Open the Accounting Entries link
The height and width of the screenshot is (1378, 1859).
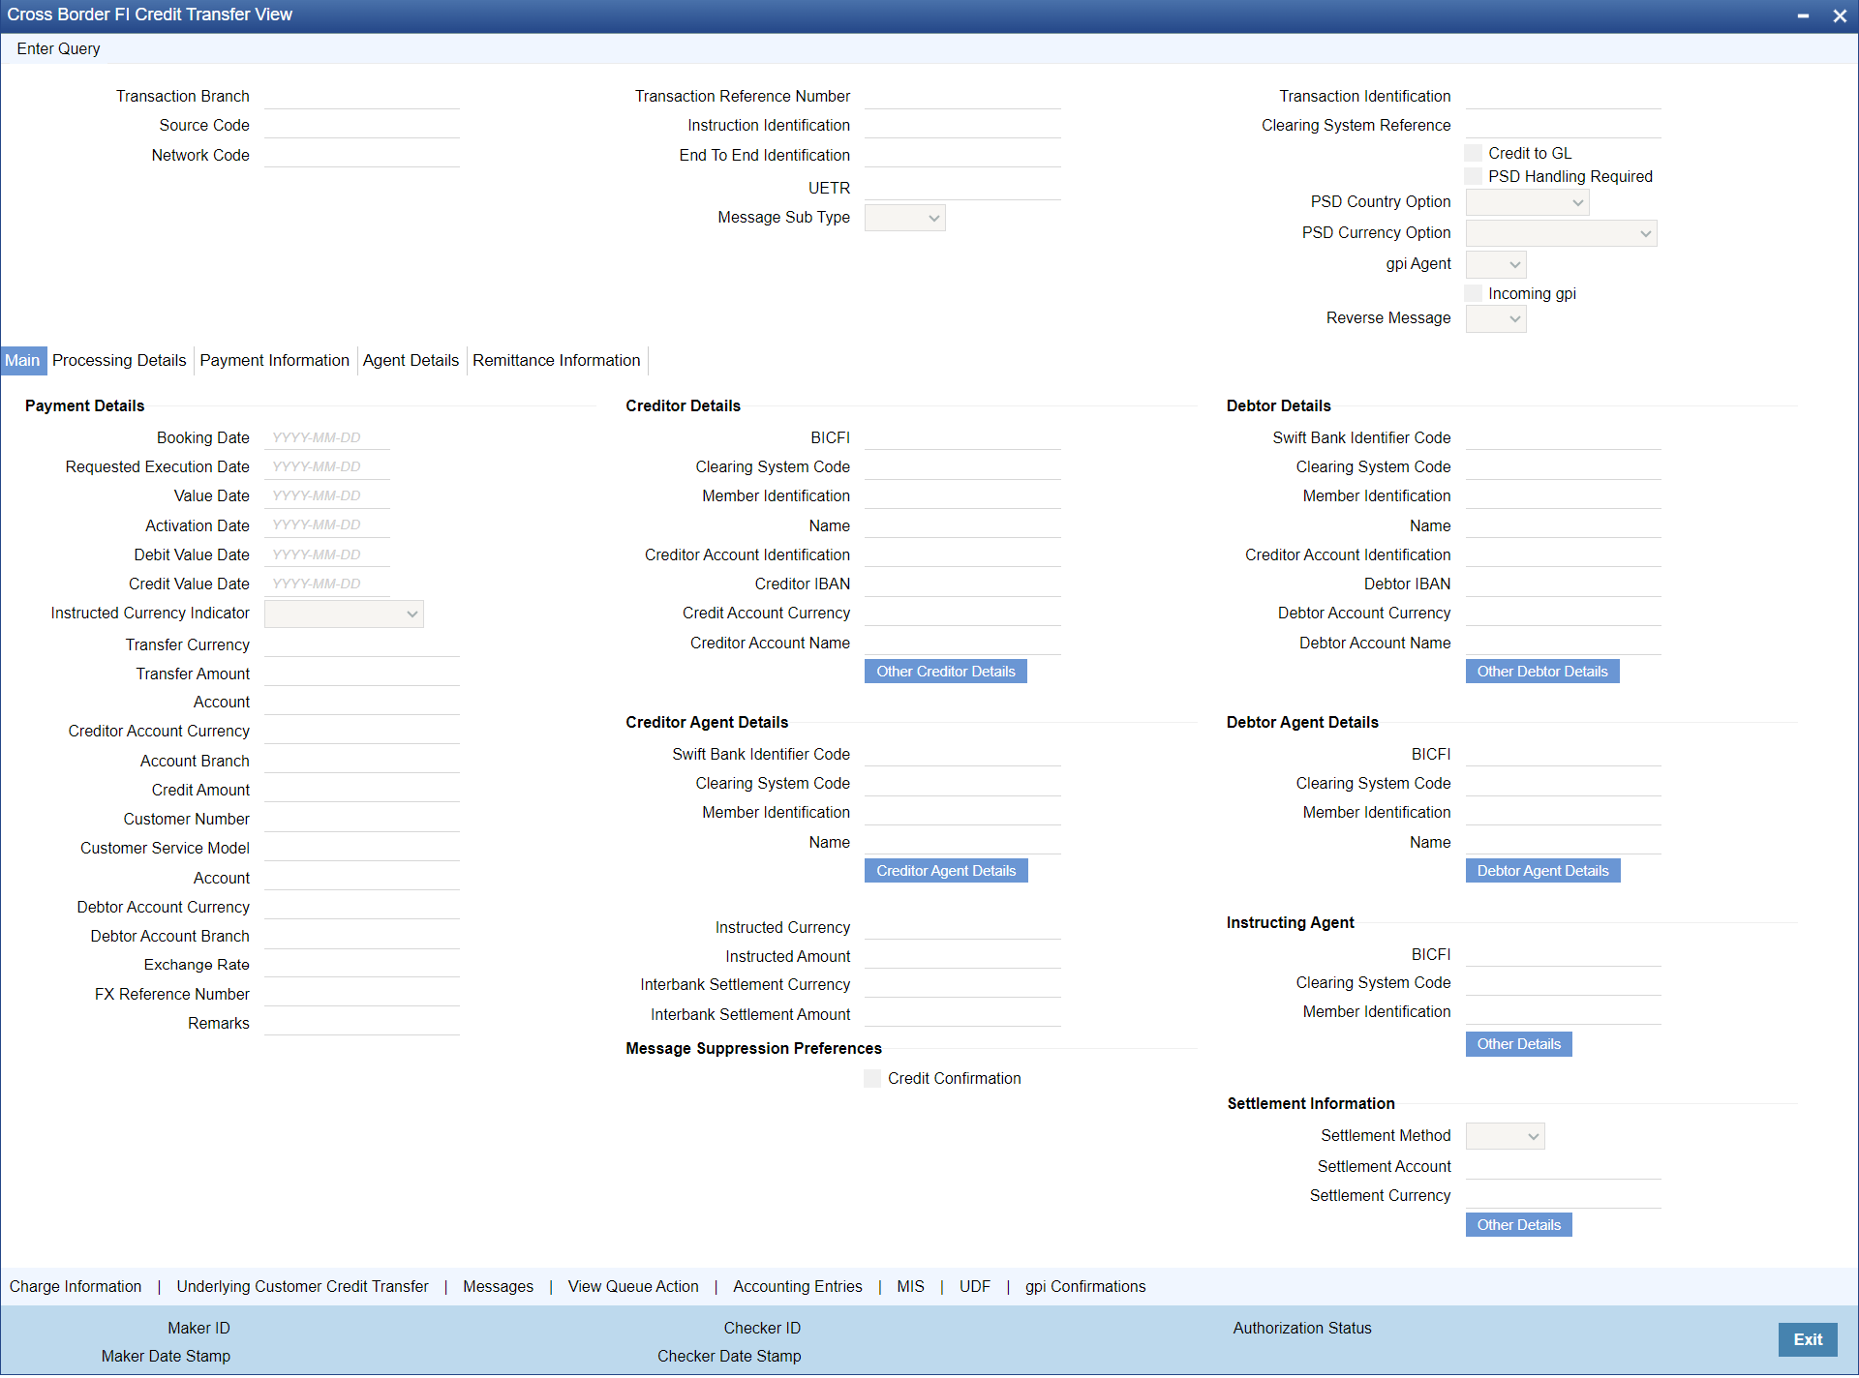coord(797,1286)
